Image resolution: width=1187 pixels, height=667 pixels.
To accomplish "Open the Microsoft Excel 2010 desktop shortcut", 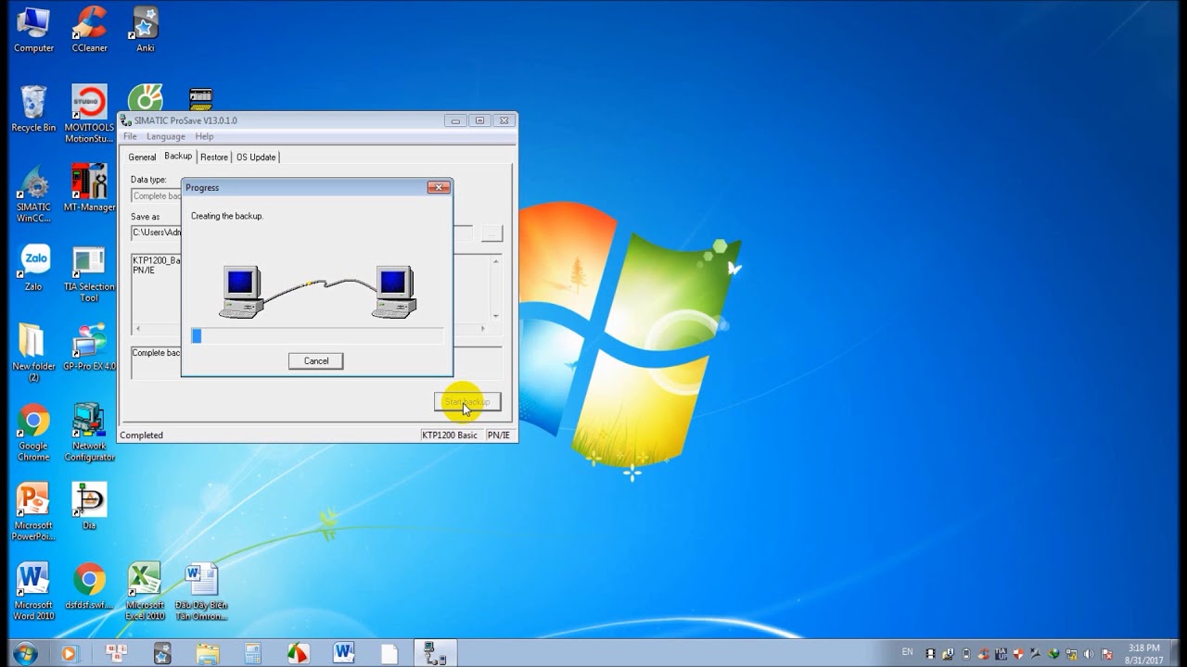I will point(145,592).
